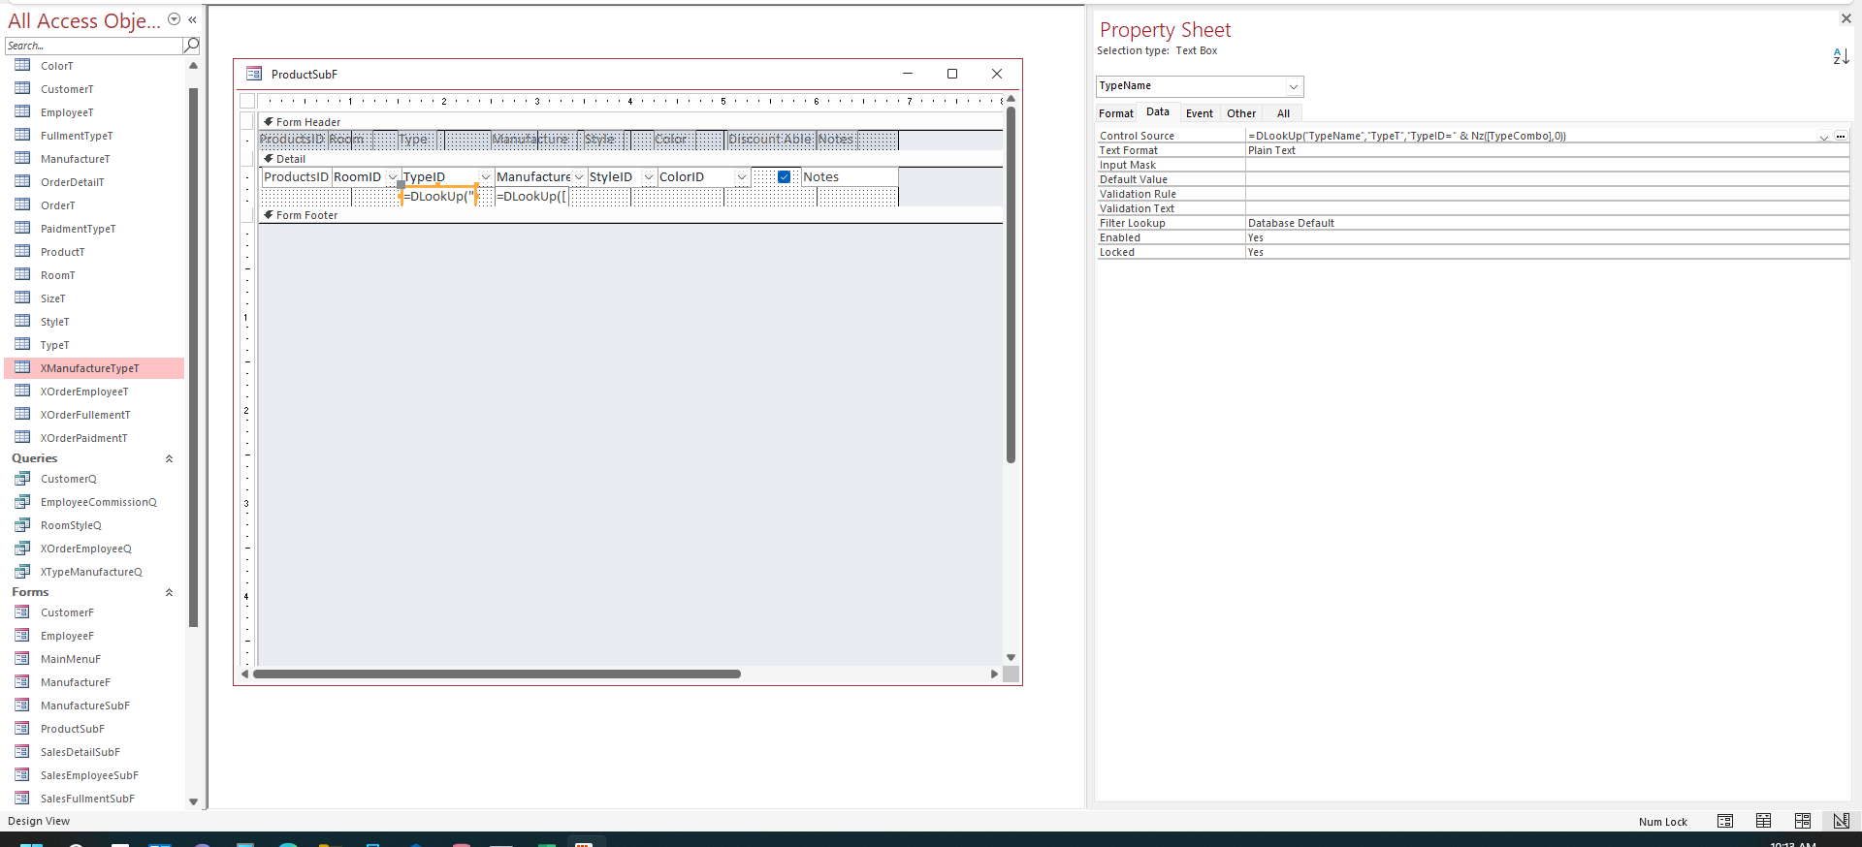Image resolution: width=1862 pixels, height=847 pixels.
Task: Expand the Control Source dropdown arrow
Action: point(1823,137)
